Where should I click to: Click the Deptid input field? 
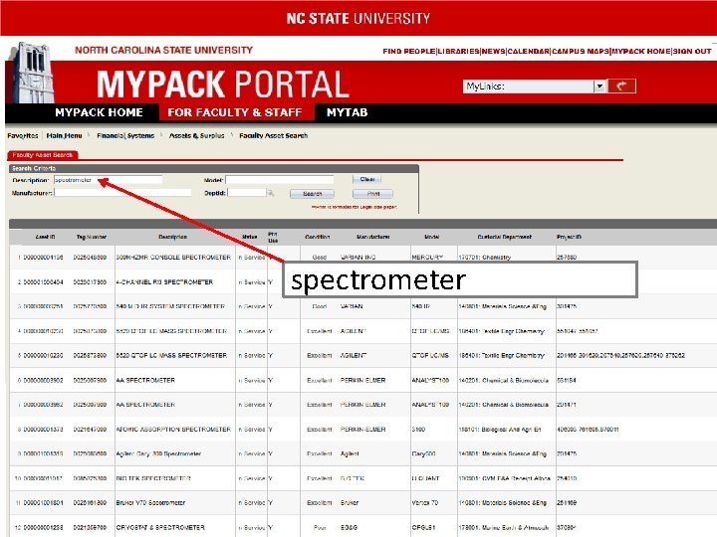[x=247, y=193]
